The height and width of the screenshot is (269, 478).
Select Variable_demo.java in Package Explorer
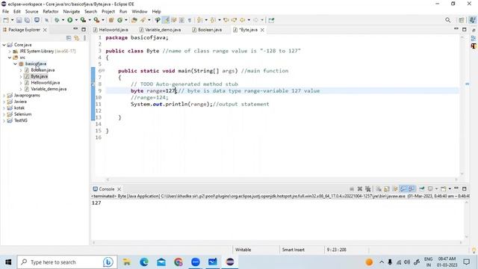[49, 89]
